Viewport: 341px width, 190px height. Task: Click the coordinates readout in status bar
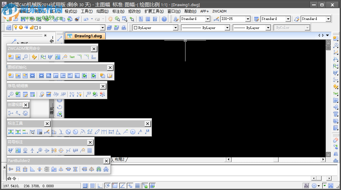[x=41, y=186]
